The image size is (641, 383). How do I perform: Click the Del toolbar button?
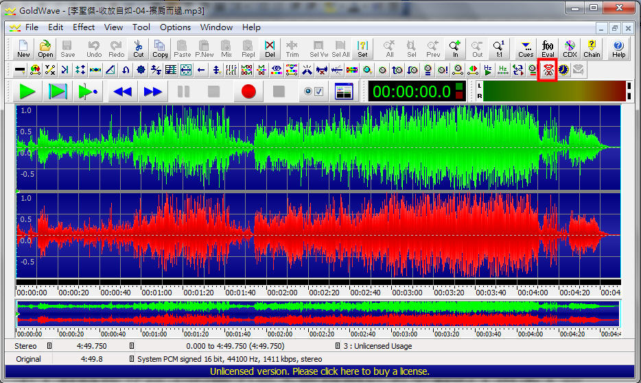click(x=270, y=49)
